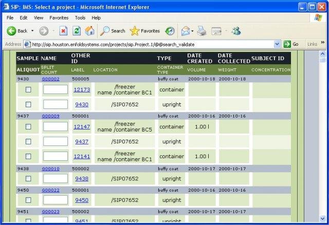Open the Back button history dropdown arrow
Image resolution: width=329 pixels, height=225 pixels.
(32, 31)
